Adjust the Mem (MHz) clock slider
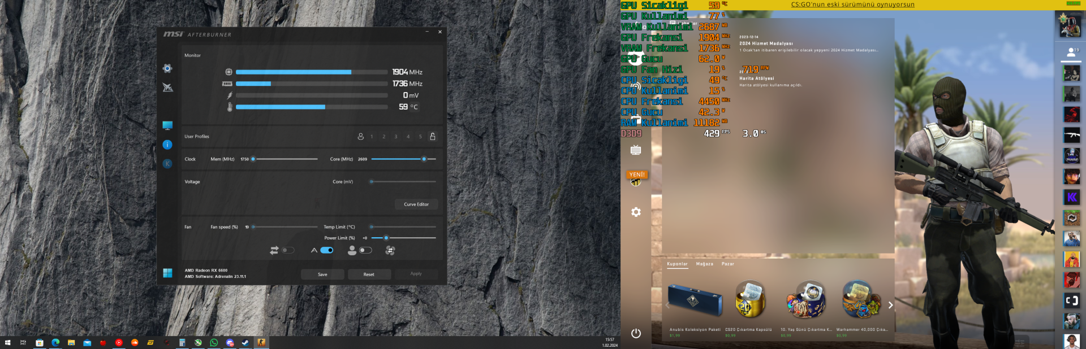Screen dimensions: 1086x349 (x=285, y=159)
